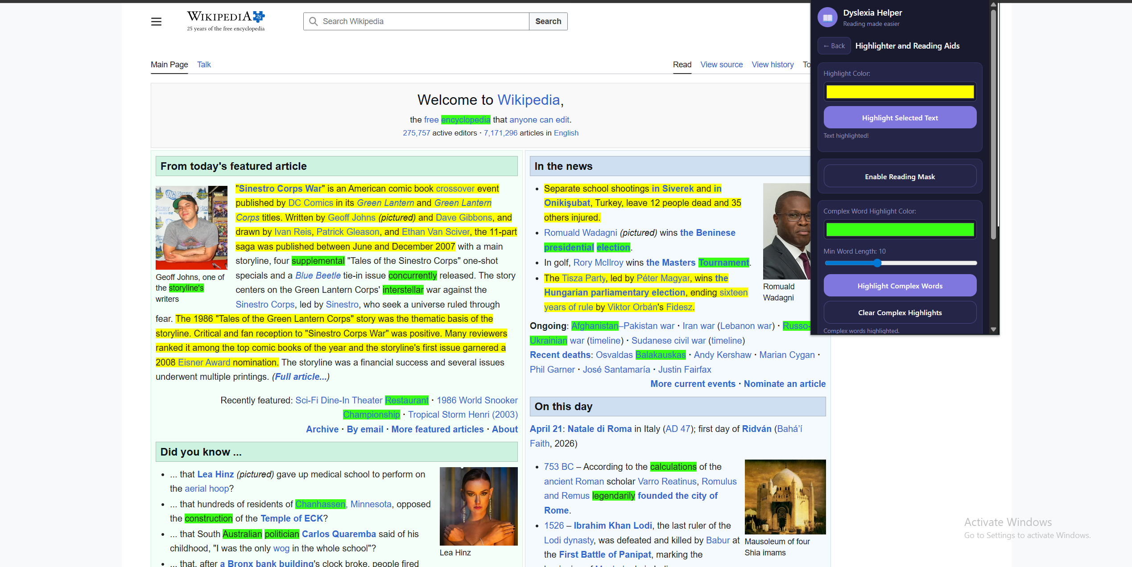The height and width of the screenshot is (567, 1132).
Task: Open the Sinestro Corps War link
Action: (x=280, y=189)
